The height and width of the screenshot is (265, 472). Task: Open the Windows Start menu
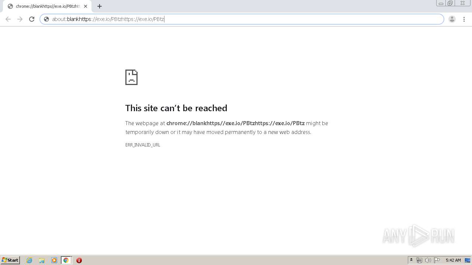pyautogui.click(x=10, y=260)
